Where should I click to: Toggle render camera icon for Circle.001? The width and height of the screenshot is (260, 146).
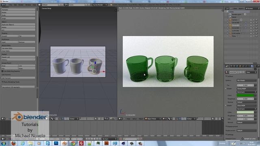pyautogui.click(x=256, y=25)
